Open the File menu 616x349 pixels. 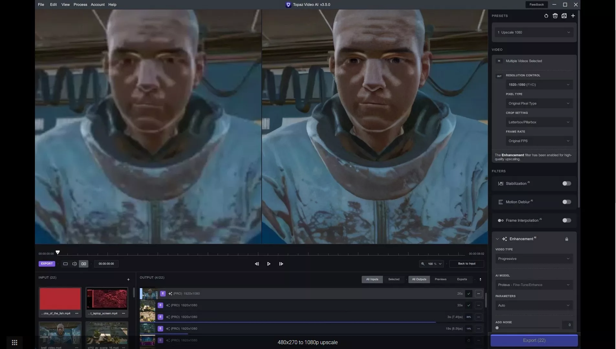tap(41, 5)
